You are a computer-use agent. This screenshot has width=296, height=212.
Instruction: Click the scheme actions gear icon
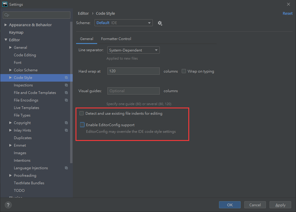point(160,23)
